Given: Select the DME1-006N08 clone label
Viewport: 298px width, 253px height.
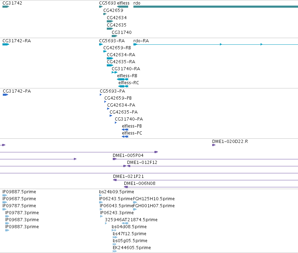Looking at the screenshot, I should [x=140, y=183].
